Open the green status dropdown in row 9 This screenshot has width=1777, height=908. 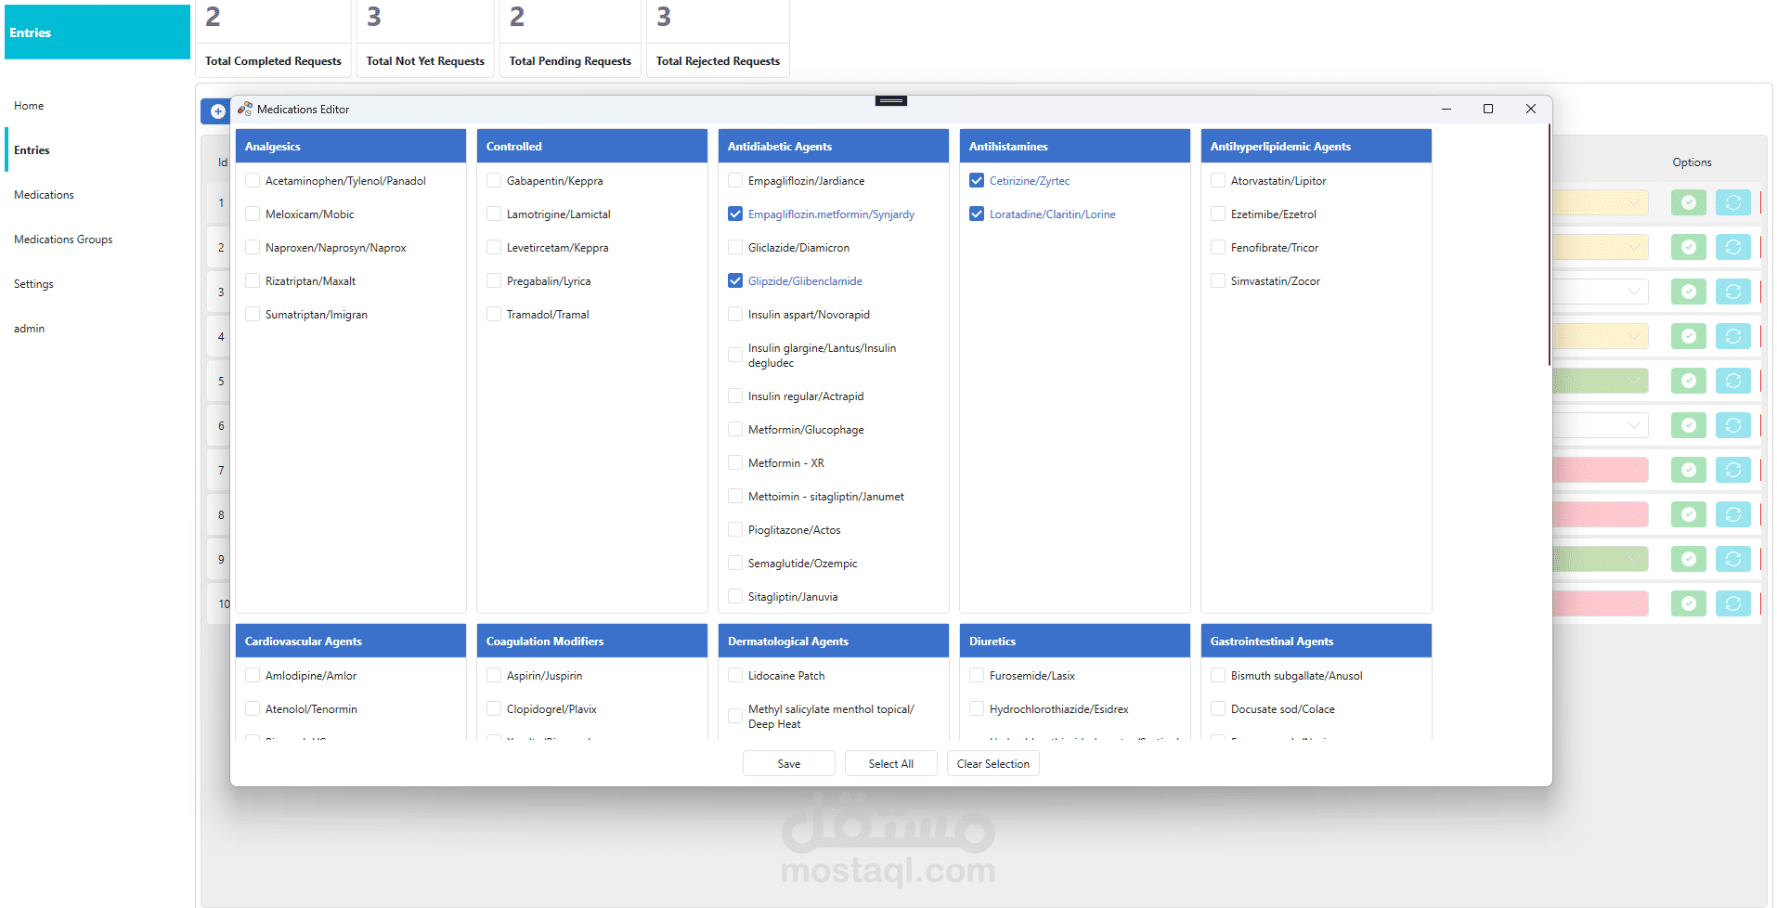pyautogui.click(x=1601, y=559)
